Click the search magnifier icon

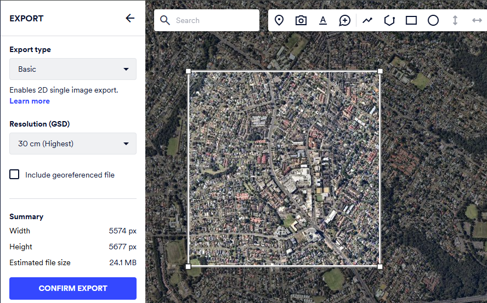click(165, 20)
